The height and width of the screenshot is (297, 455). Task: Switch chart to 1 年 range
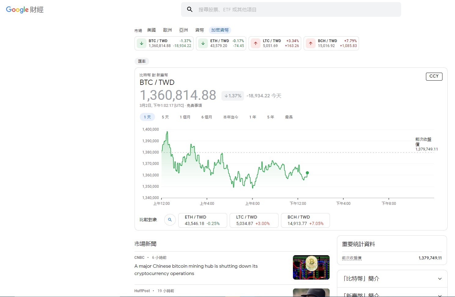253,117
